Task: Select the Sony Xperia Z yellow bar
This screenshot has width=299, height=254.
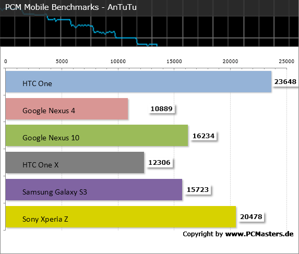Action: [x=121, y=216]
